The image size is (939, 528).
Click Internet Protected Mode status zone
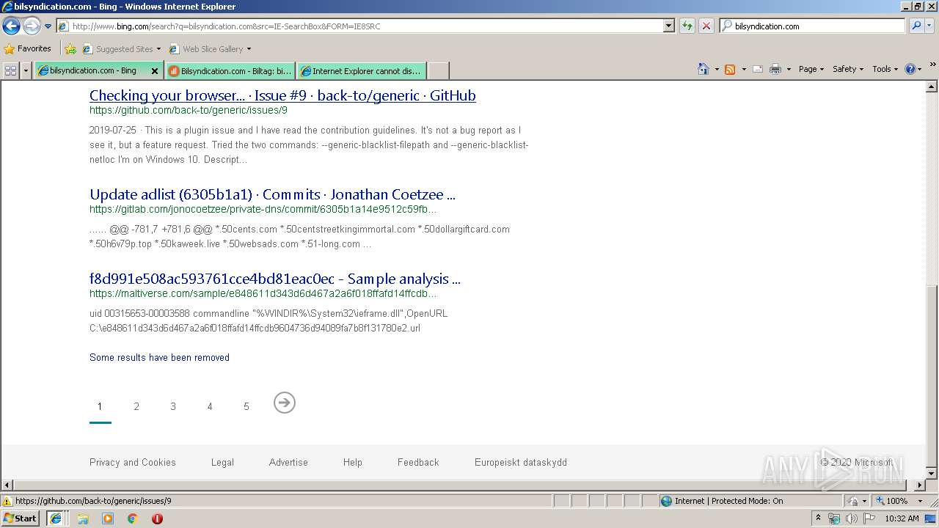click(750, 501)
